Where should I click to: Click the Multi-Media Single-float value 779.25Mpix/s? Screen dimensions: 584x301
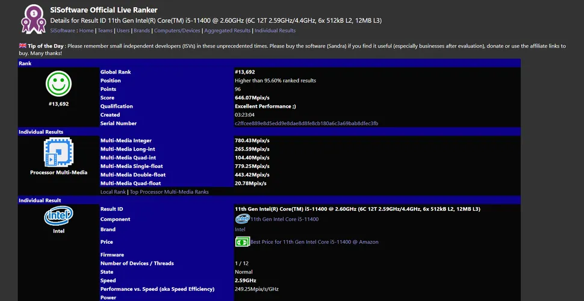(252, 166)
